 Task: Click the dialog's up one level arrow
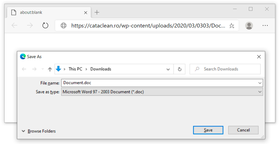pos(50,69)
